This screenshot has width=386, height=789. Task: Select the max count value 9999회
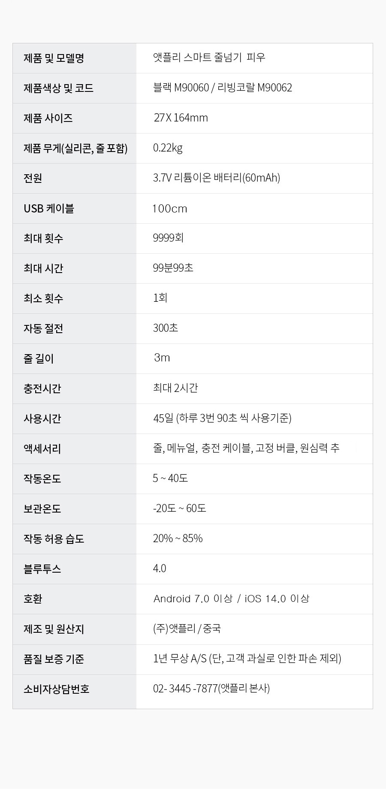168,238
